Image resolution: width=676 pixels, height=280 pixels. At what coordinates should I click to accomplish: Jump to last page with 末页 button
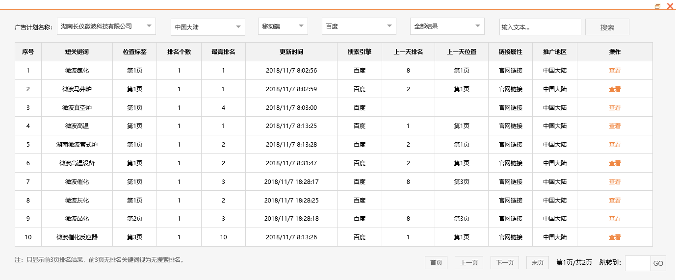point(538,263)
